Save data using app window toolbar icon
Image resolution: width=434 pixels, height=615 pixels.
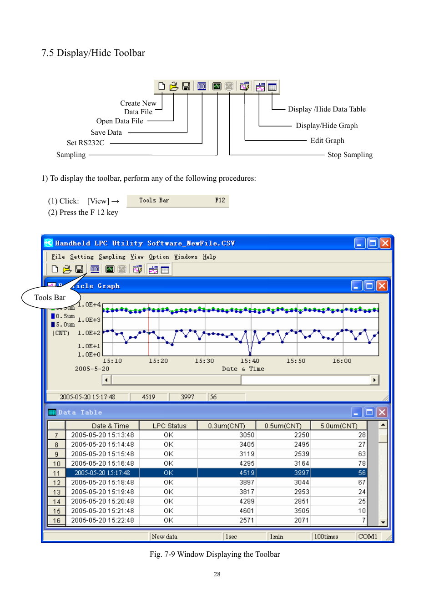(x=79, y=269)
